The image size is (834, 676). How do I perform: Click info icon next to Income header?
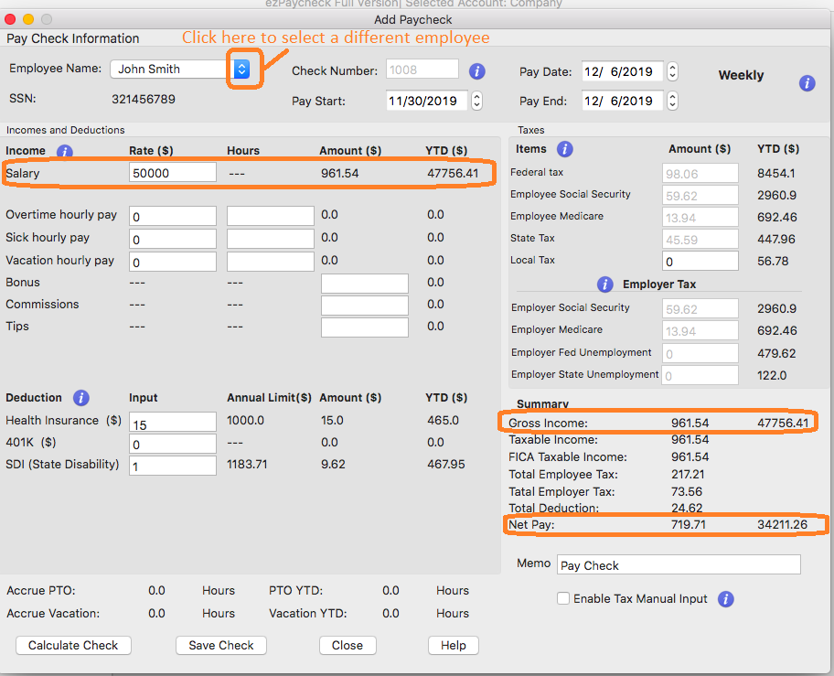pos(64,152)
